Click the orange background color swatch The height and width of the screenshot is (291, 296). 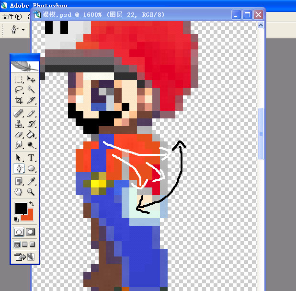[x=30, y=217]
